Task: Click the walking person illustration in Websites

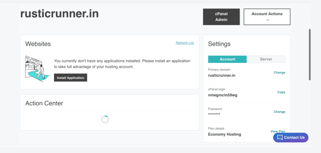Action: click(37, 69)
